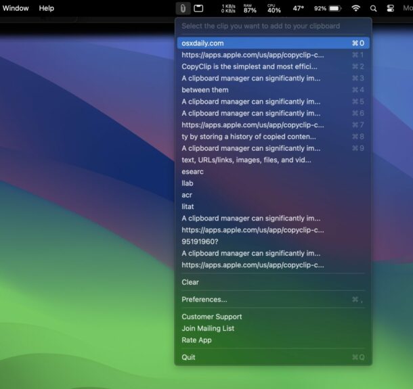This screenshot has width=413, height=389.
Task: Open Control Center from menu bar
Action: coord(390,9)
